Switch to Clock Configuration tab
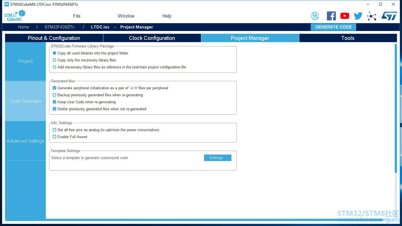Viewport: 402px width, 226px height. [x=152, y=38]
